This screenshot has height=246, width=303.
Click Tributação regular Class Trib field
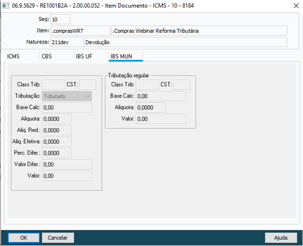[147, 85]
